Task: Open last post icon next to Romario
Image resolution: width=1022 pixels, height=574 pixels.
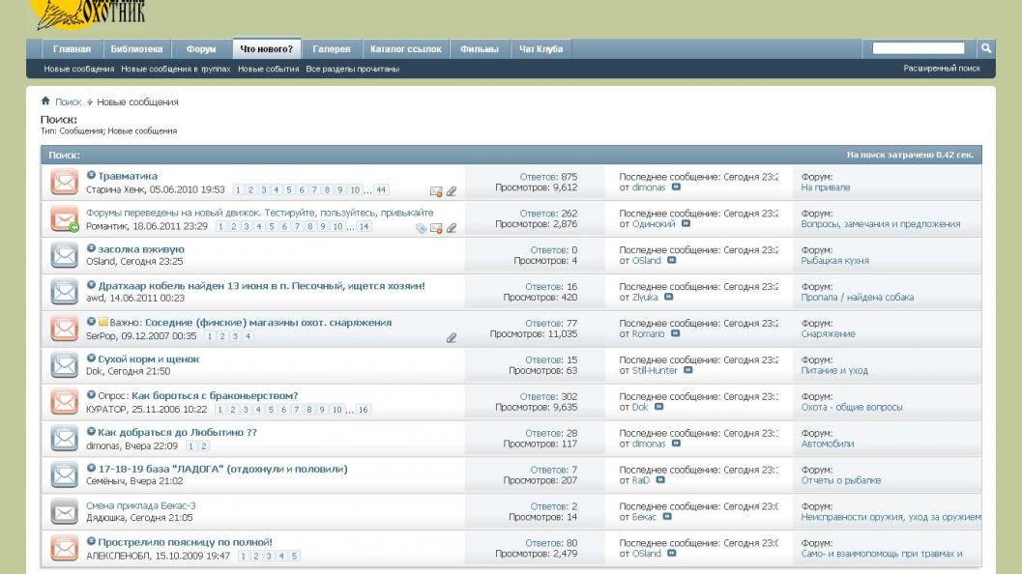Action: [675, 334]
